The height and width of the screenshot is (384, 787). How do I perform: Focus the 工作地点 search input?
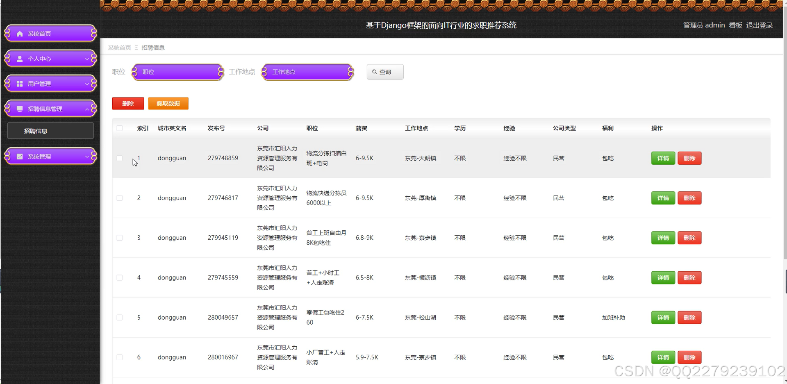point(308,72)
